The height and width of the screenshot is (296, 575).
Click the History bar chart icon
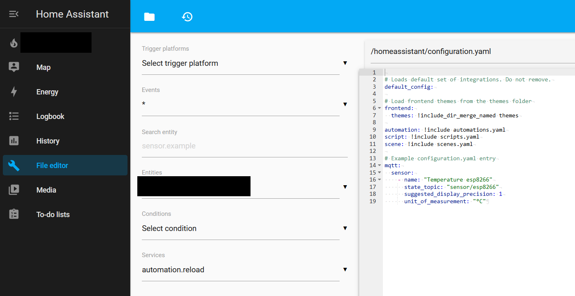tap(14, 141)
